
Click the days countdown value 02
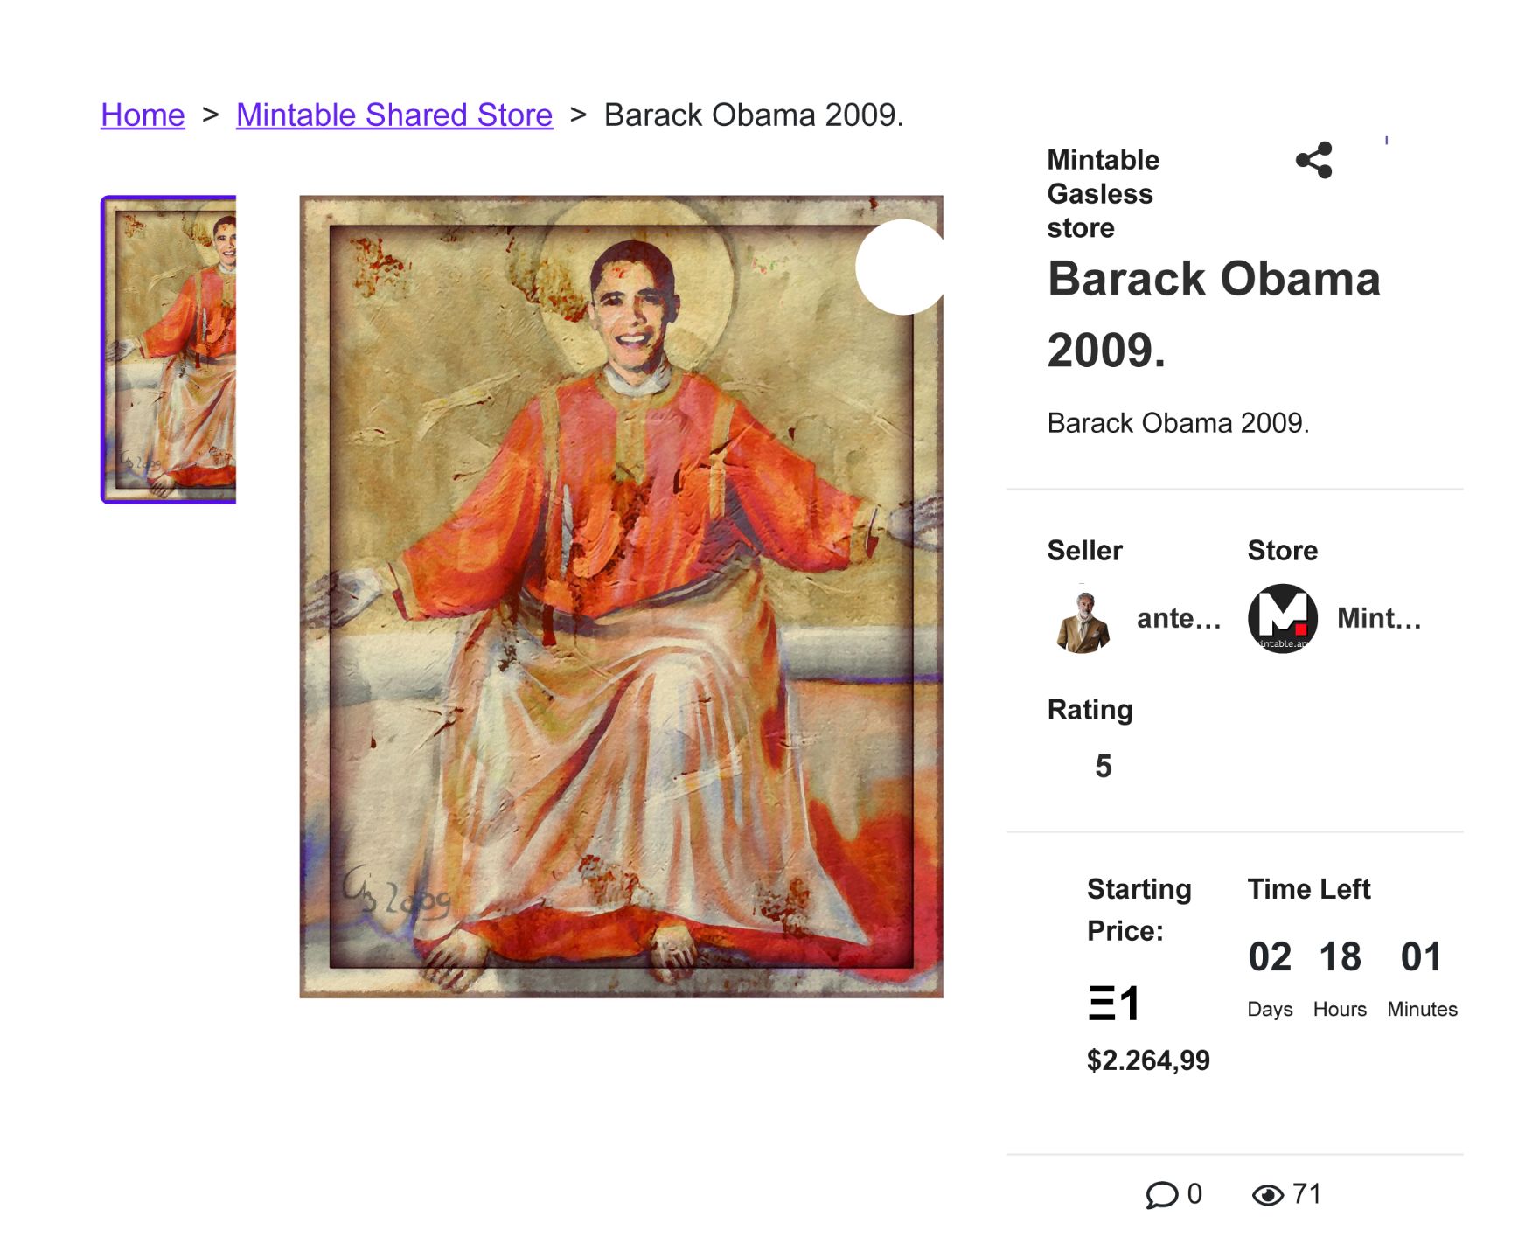[x=1270, y=957]
